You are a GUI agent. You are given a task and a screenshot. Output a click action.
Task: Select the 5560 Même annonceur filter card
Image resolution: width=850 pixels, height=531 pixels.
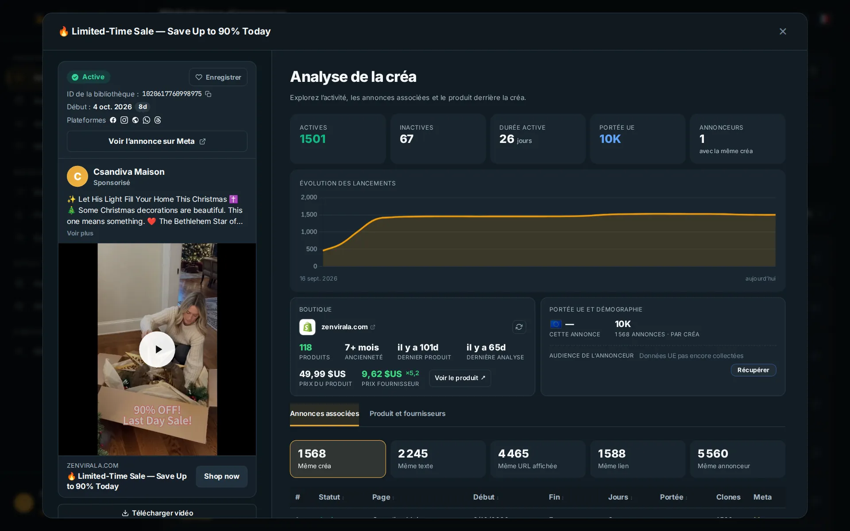738,459
